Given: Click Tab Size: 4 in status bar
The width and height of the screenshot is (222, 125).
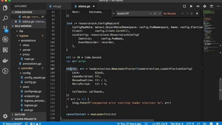Looking at the screenshot, I should click(177, 124).
